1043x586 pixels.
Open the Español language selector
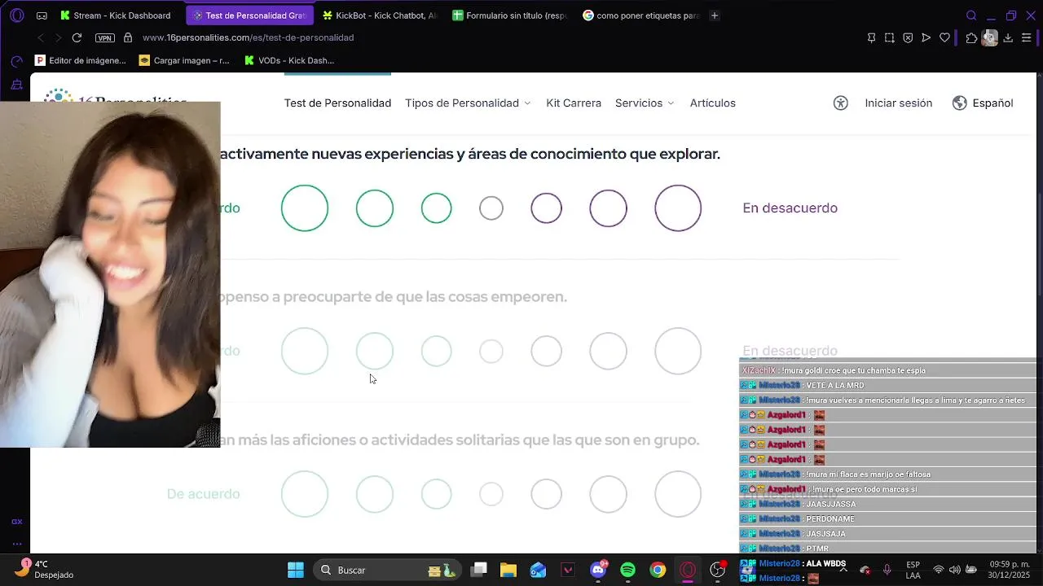pos(983,103)
